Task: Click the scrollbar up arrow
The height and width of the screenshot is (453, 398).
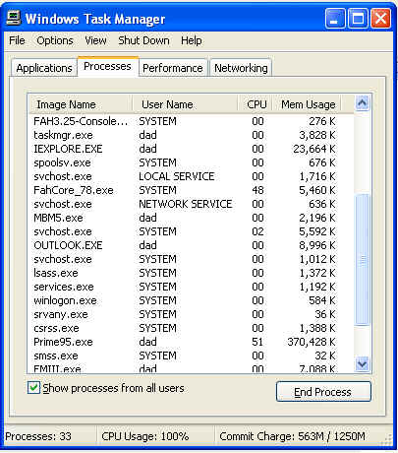Action: coord(362,103)
